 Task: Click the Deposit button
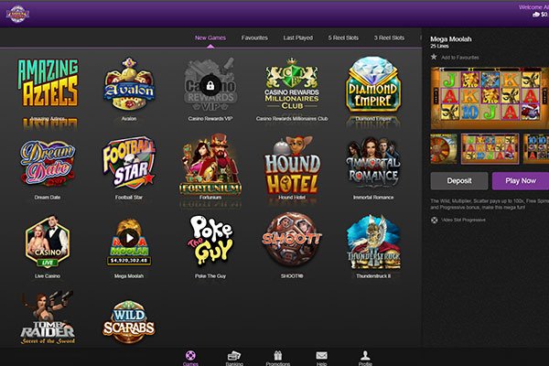click(x=459, y=181)
